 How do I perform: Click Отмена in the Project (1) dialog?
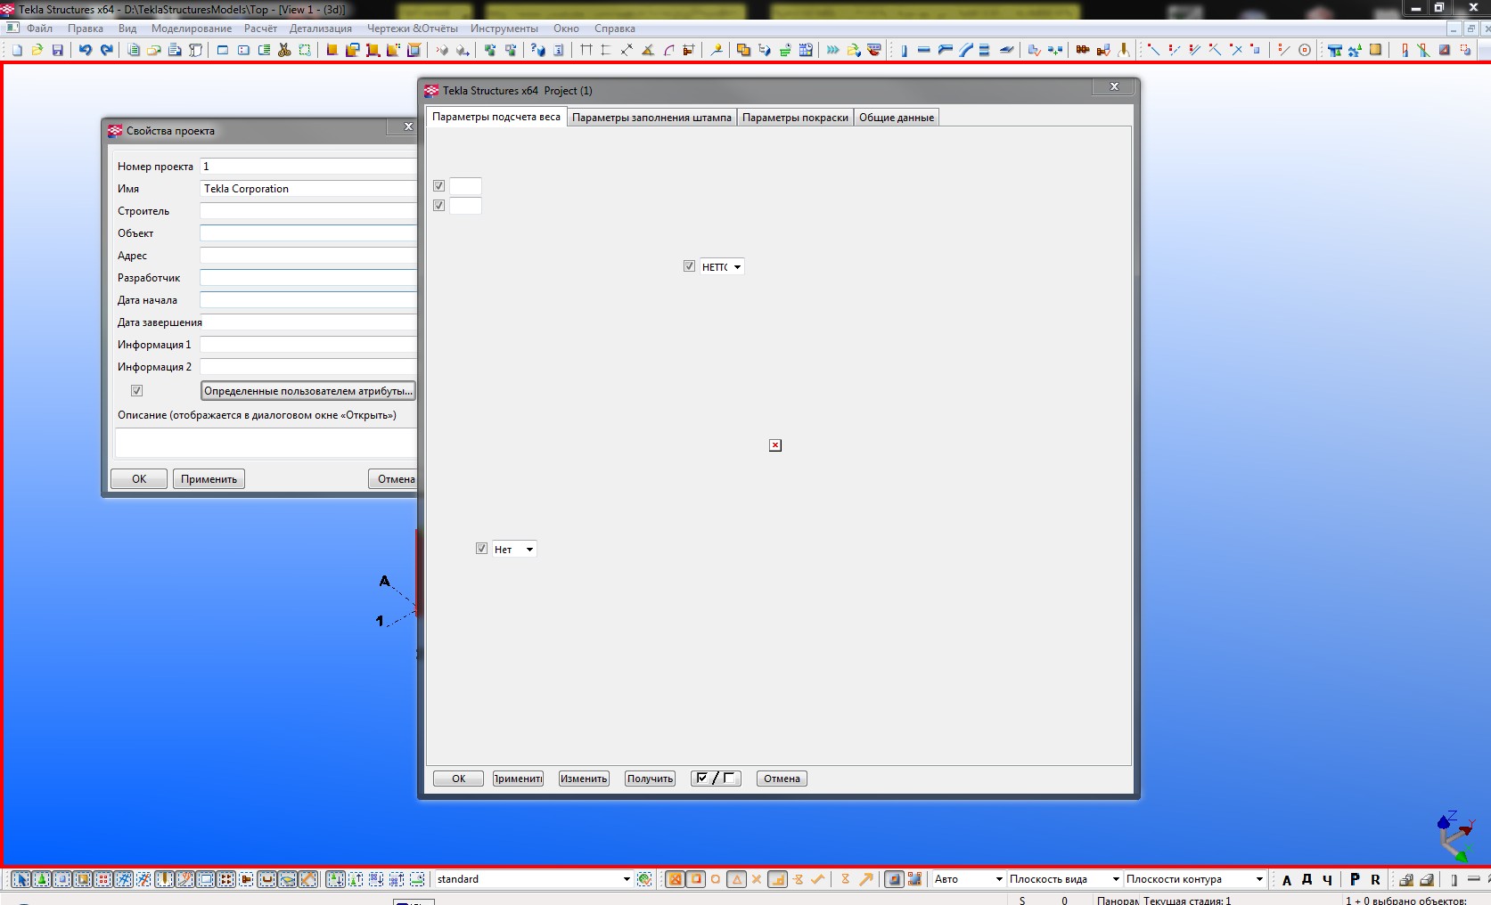point(782,779)
